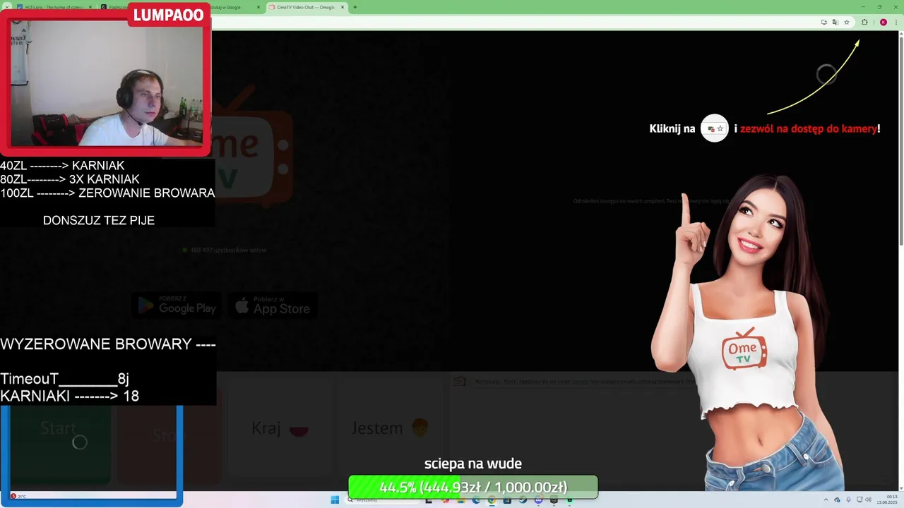Switch to the 'Szukaj w Google' tab
Image resolution: width=904 pixels, height=508 pixels.
[x=236, y=7]
